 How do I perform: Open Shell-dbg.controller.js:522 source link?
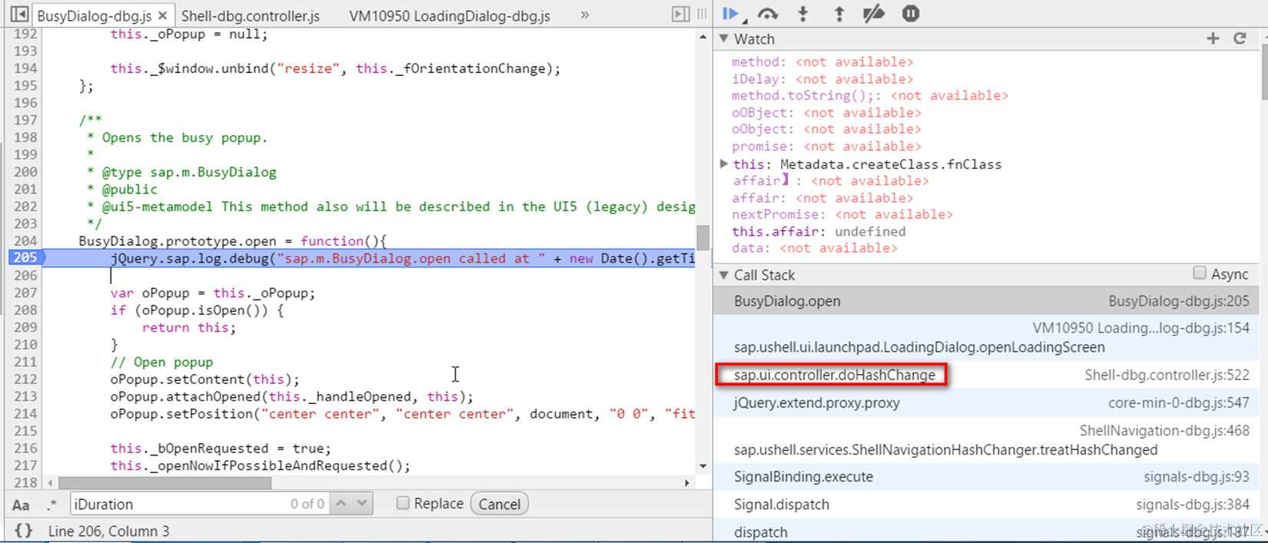(1167, 375)
